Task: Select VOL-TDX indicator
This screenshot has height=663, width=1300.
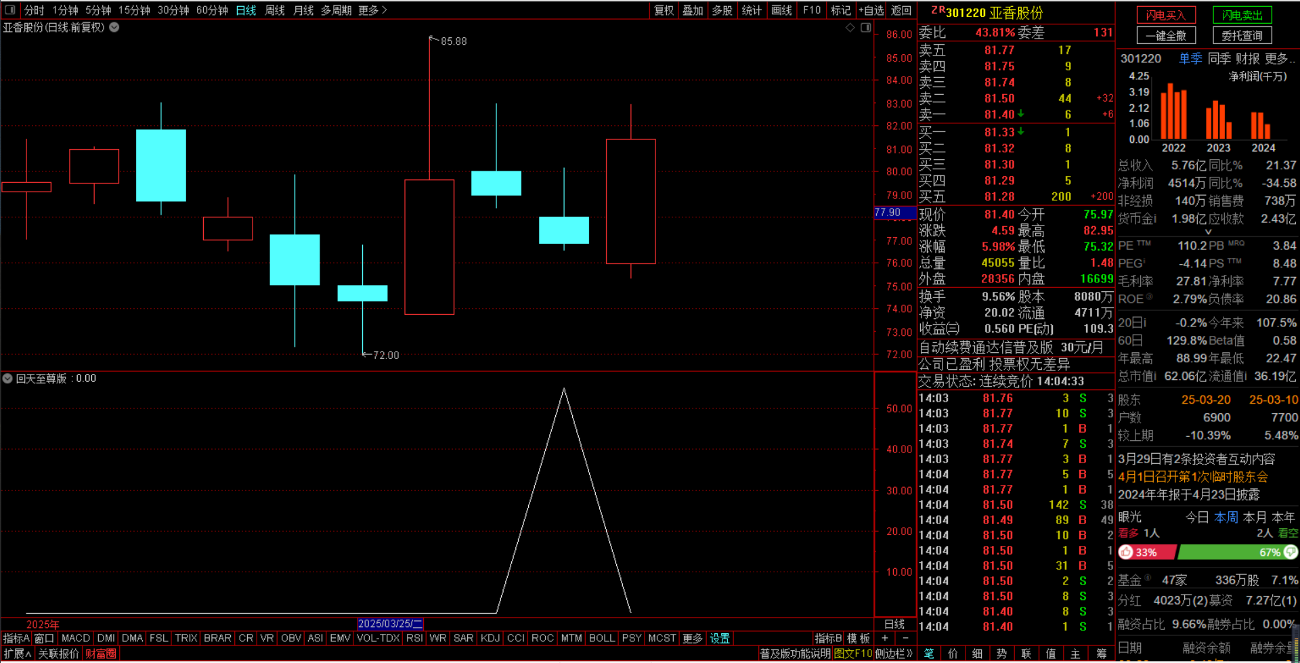Action: point(378,638)
